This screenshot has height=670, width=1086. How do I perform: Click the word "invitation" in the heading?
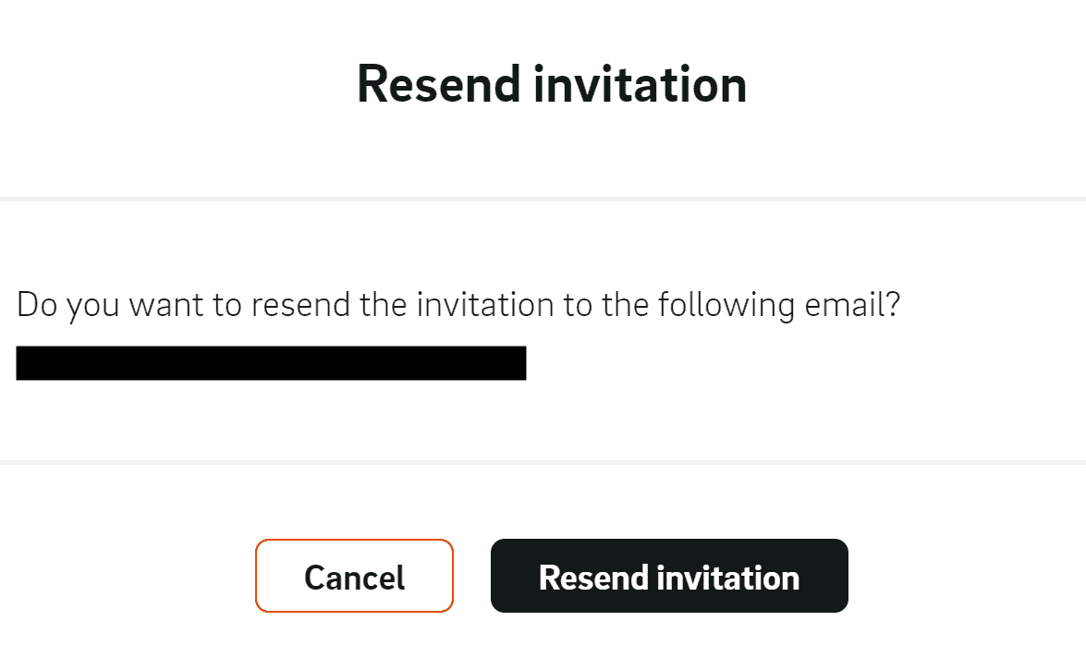click(x=641, y=84)
